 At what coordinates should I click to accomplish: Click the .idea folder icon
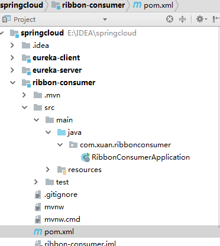26,46
